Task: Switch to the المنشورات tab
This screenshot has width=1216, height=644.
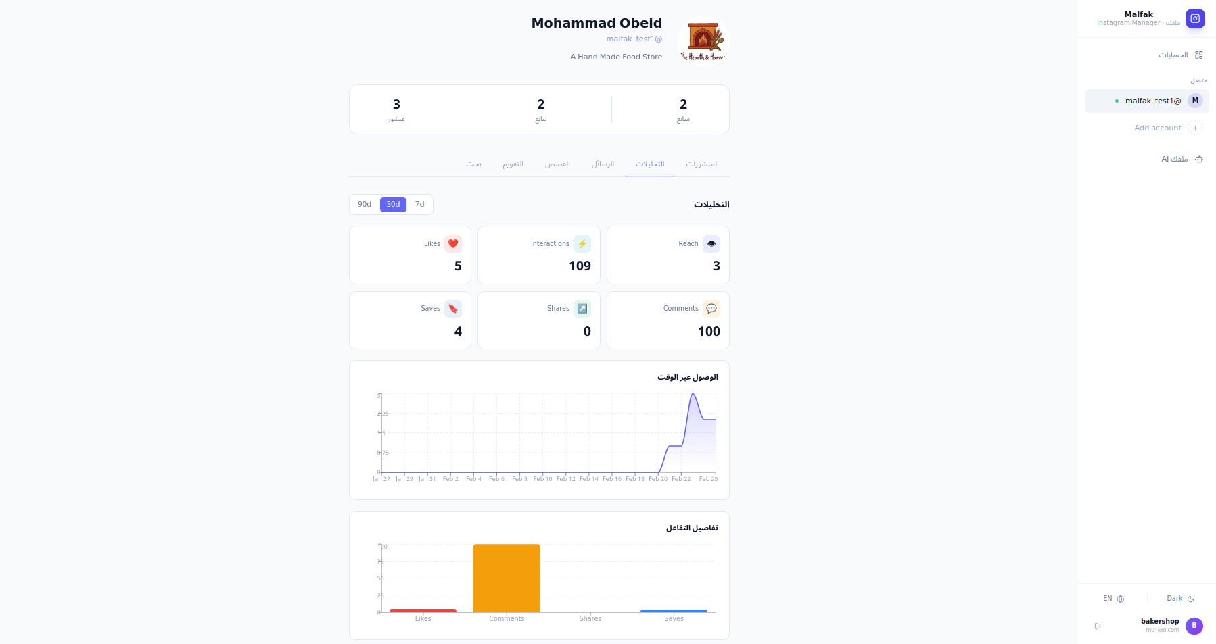Action: pyautogui.click(x=702, y=164)
